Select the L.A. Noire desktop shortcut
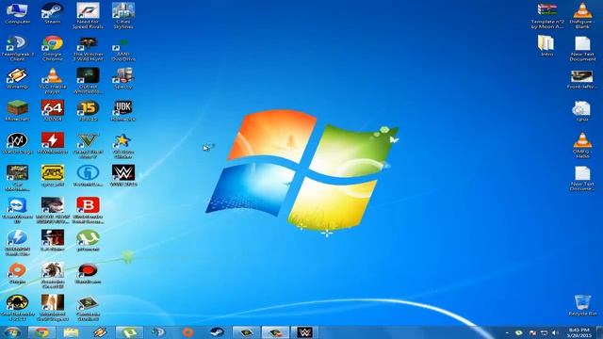 (x=53, y=241)
